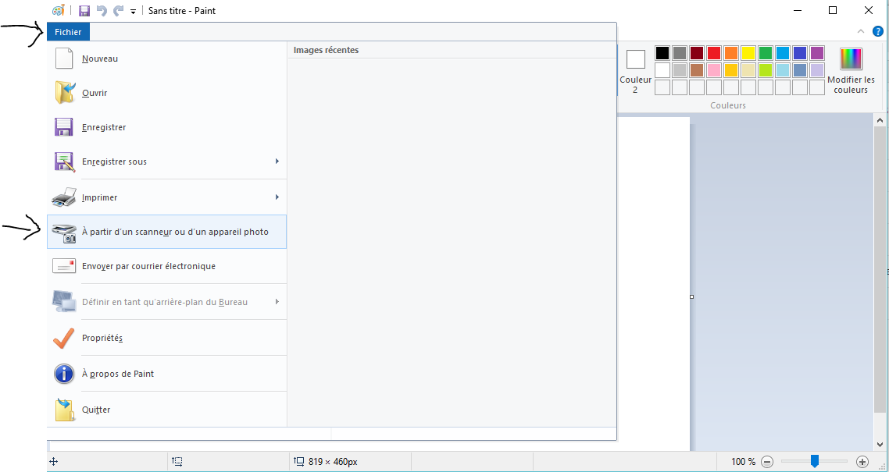Viewport: 889px width, 472px height.
Task: Click the zoom out minus button
Action: tap(766, 462)
